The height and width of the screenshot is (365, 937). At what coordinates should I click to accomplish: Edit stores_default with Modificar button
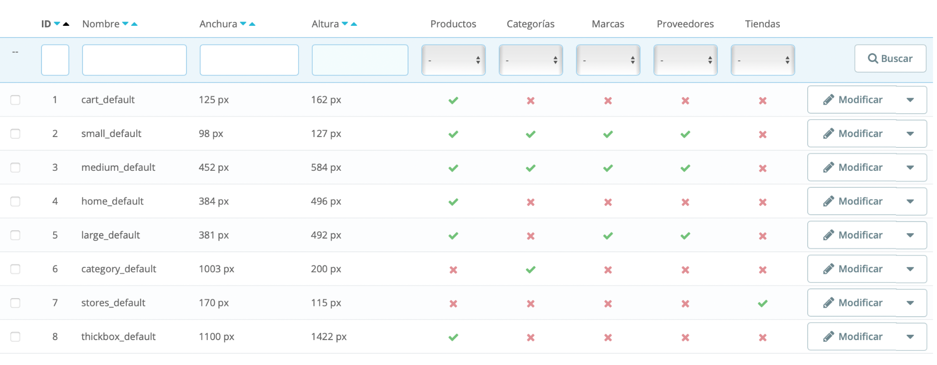click(x=853, y=303)
